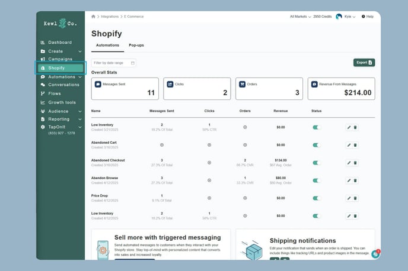Viewport: 408px width, 271px height.
Task: Open the Clicks stat card
Action: pyautogui.click(x=197, y=89)
